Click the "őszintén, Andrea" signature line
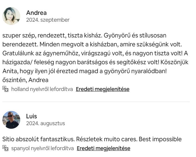Viewport: 196px width, 157px height. tap(26, 80)
